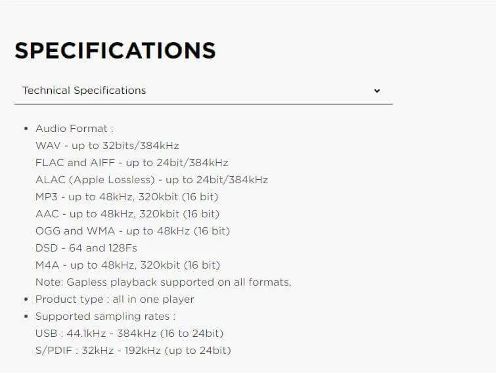Screen dimensions: 496x373
Task: Click the DSD 64 and 128Fs line
Action: [x=86, y=248]
